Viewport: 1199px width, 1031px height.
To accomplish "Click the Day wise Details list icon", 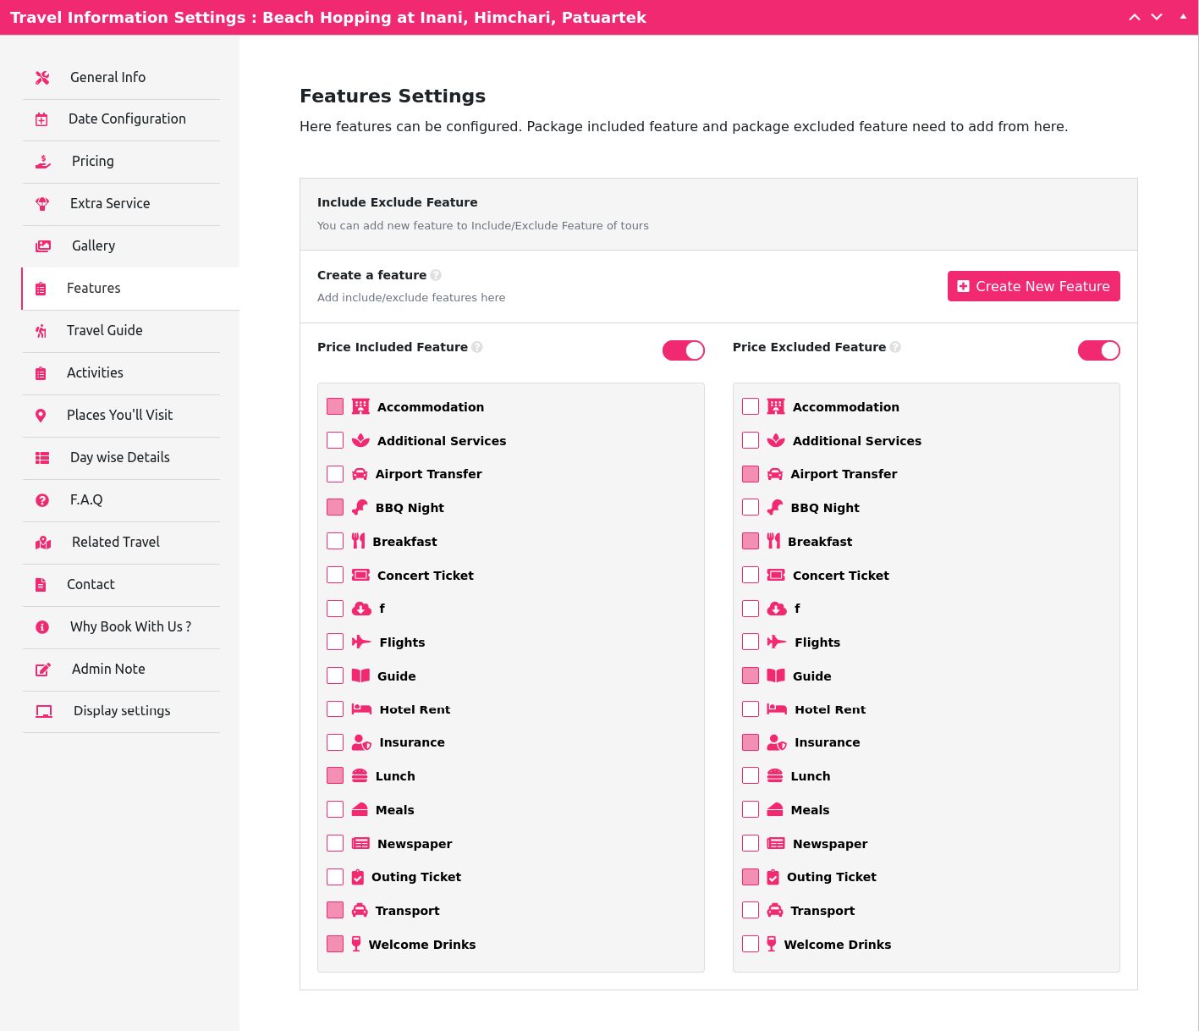I will [42, 458].
